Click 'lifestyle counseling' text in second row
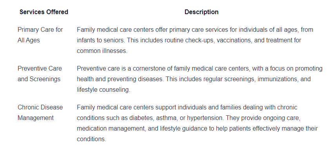332x151 pixels. [x=103, y=89]
